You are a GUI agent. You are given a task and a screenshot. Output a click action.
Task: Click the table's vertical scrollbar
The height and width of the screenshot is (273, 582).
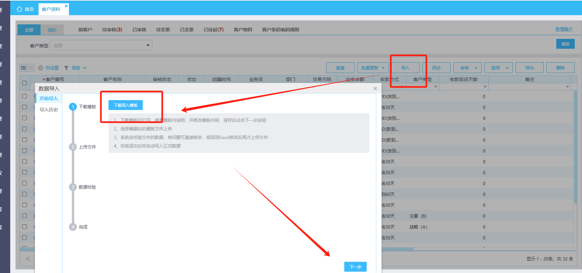(575, 147)
